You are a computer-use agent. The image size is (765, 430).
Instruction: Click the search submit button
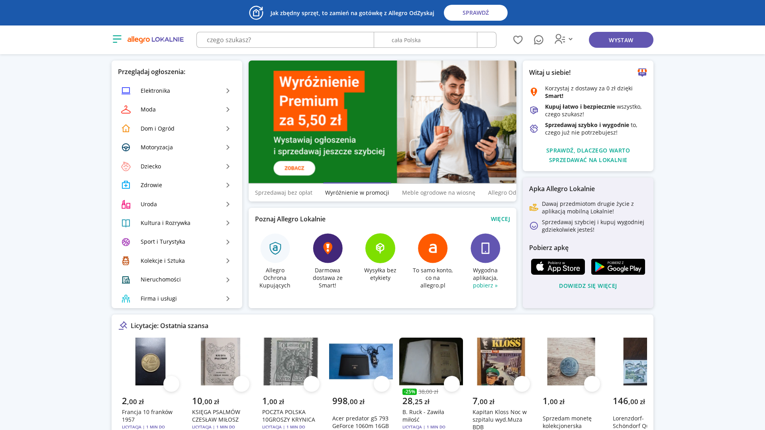(487, 40)
